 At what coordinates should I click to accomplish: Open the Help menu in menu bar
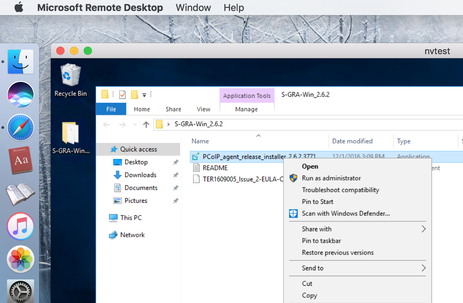234,8
